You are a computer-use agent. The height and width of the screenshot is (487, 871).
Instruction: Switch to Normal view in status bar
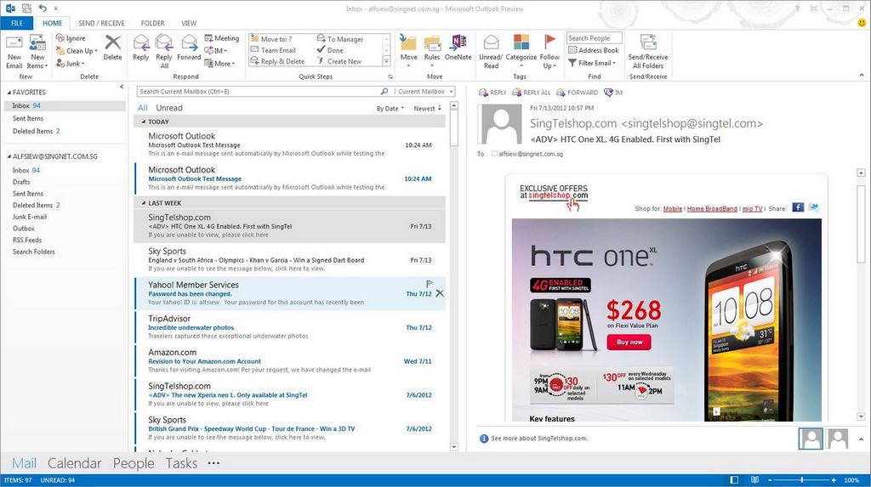coord(734,480)
